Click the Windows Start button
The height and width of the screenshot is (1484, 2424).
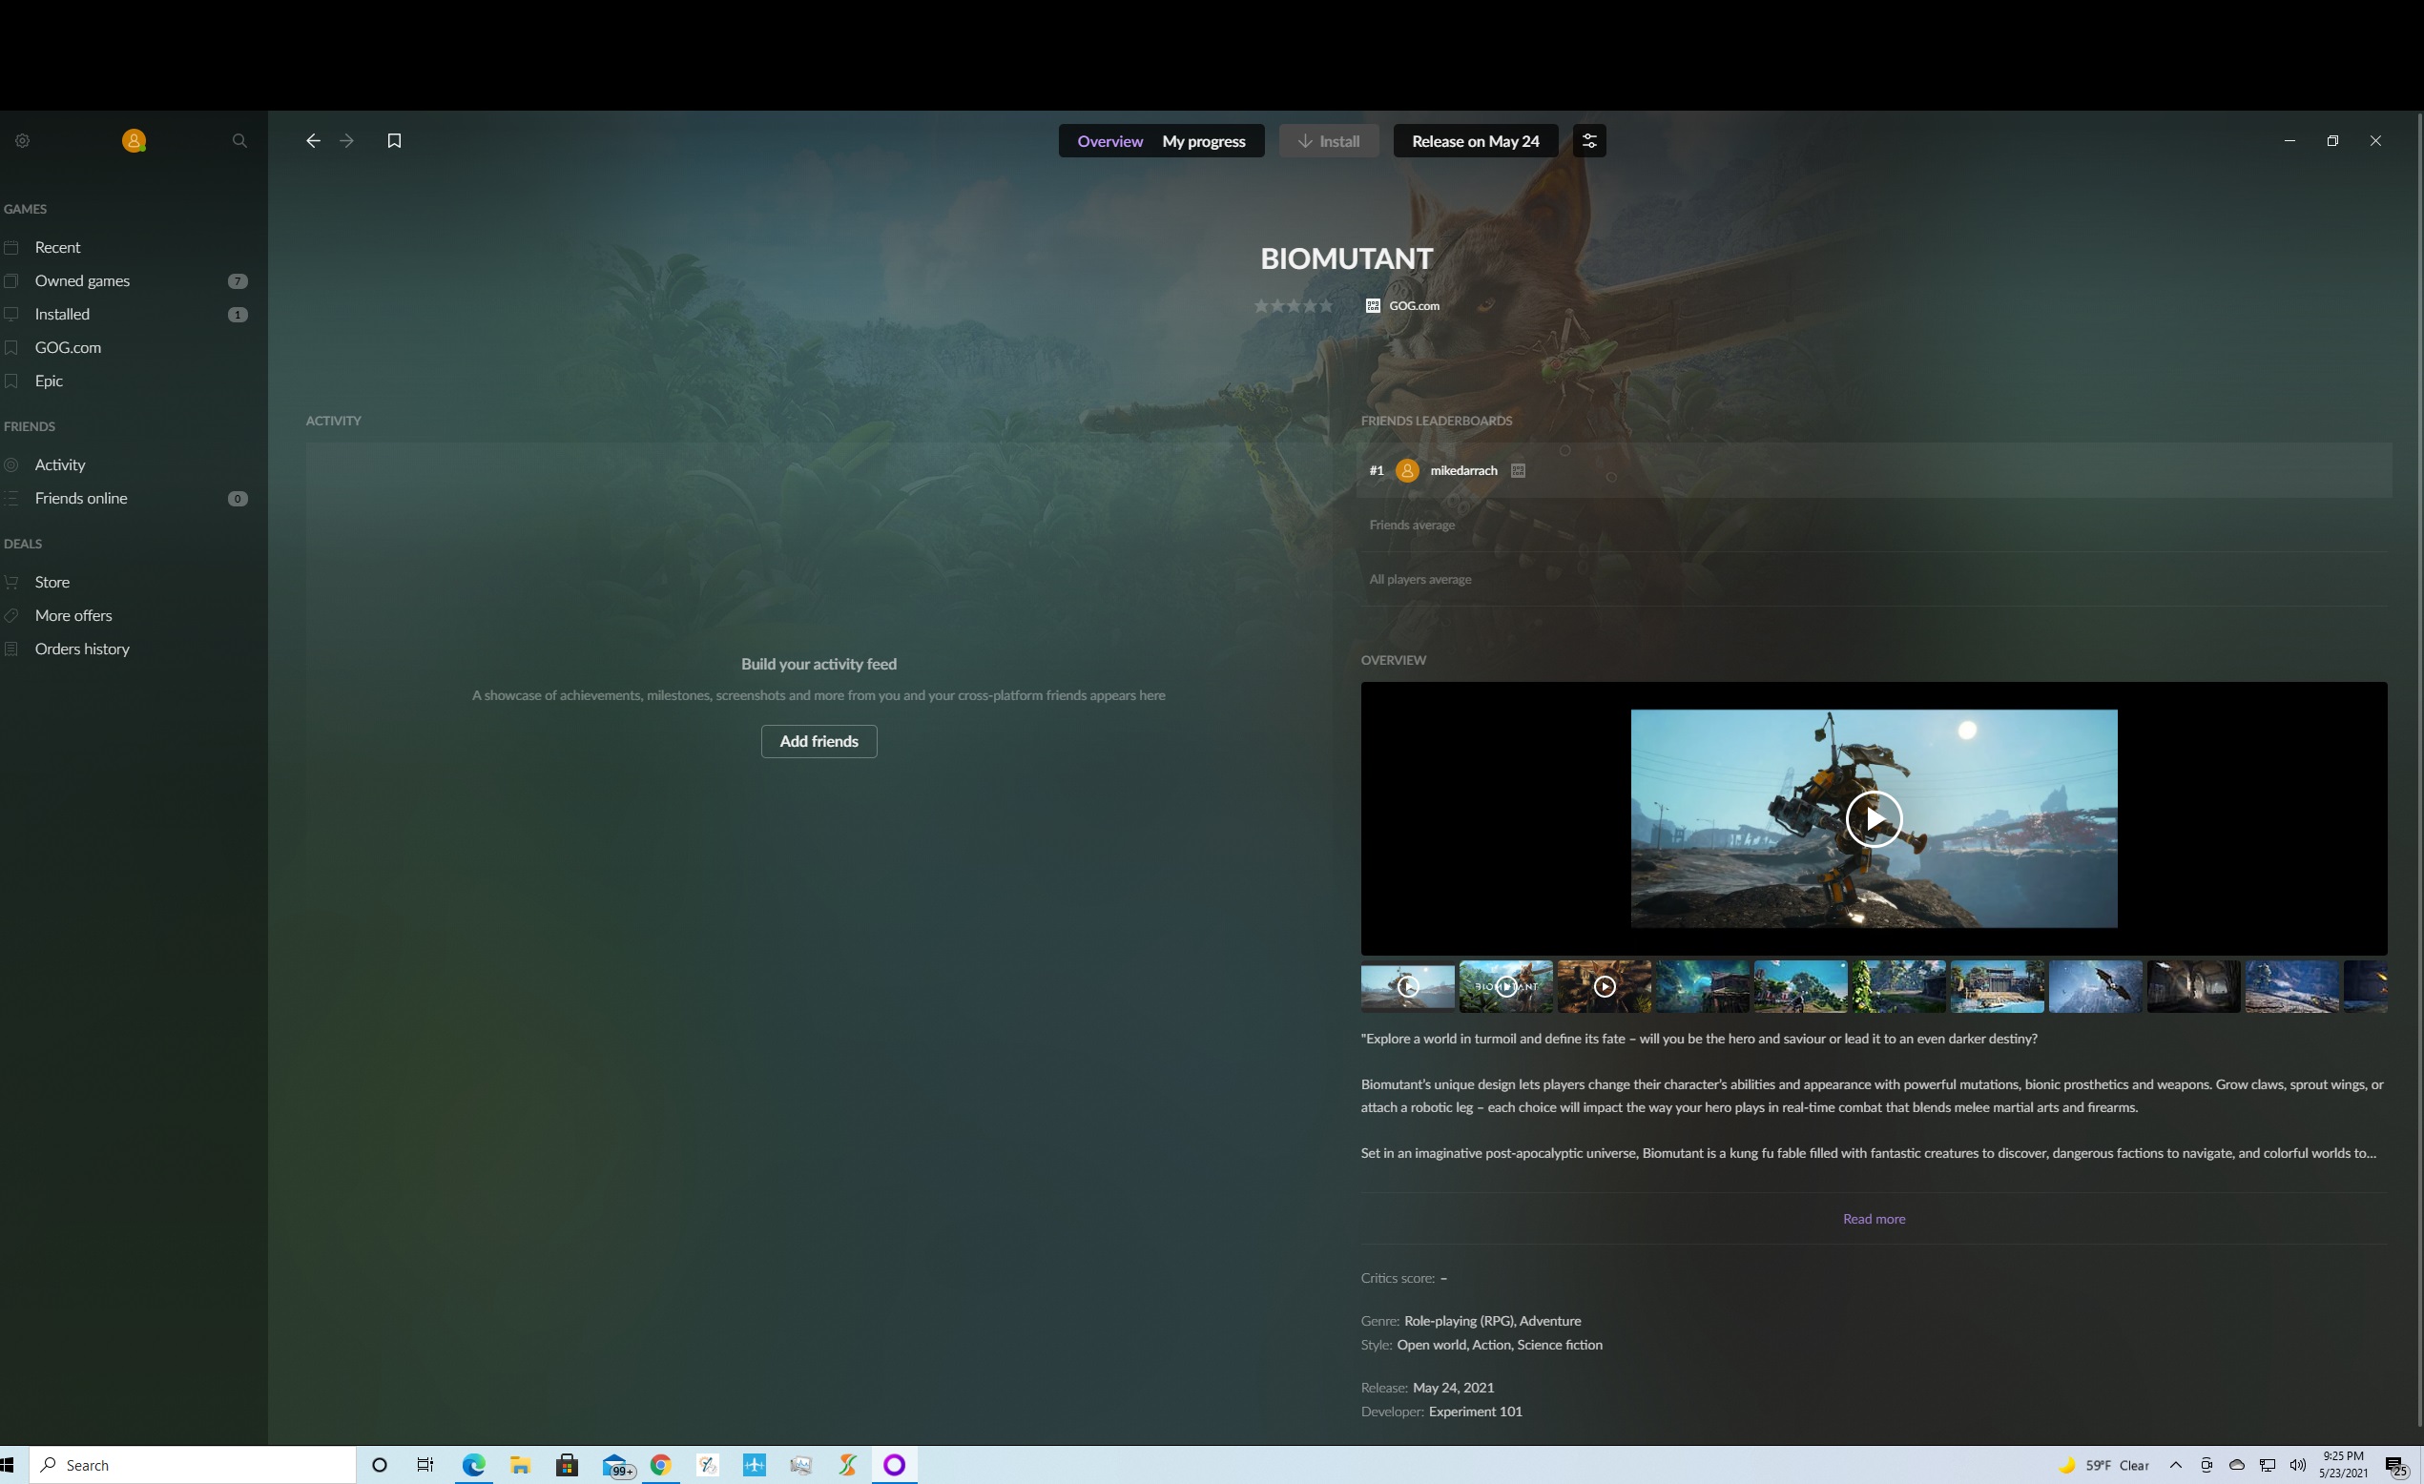pos(9,1465)
